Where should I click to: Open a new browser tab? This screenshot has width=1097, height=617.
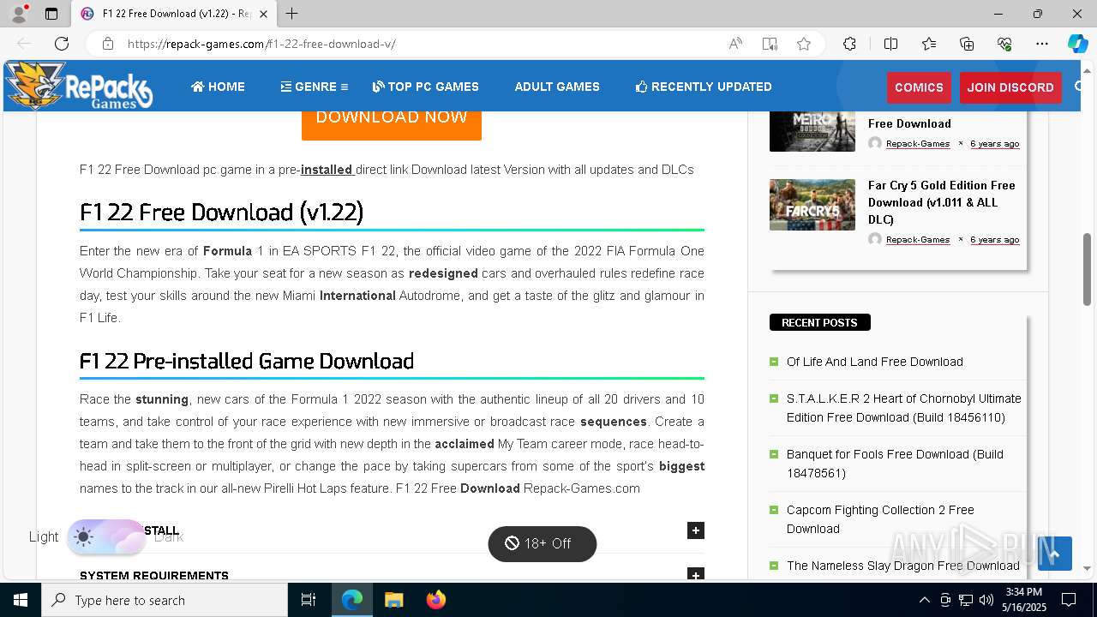click(292, 14)
